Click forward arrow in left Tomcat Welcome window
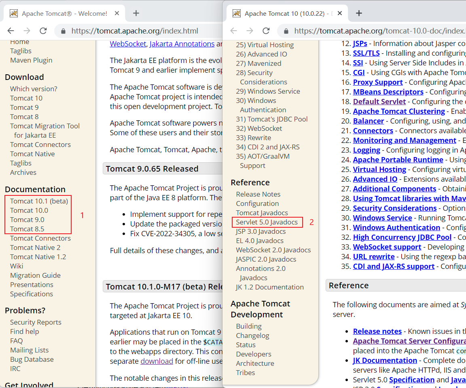466x388 pixels. point(27,31)
